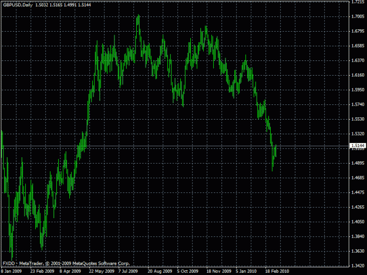367x275 pixels.
Task: Click the 1.3630 price scale label
Action: pyautogui.click(x=358, y=251)
